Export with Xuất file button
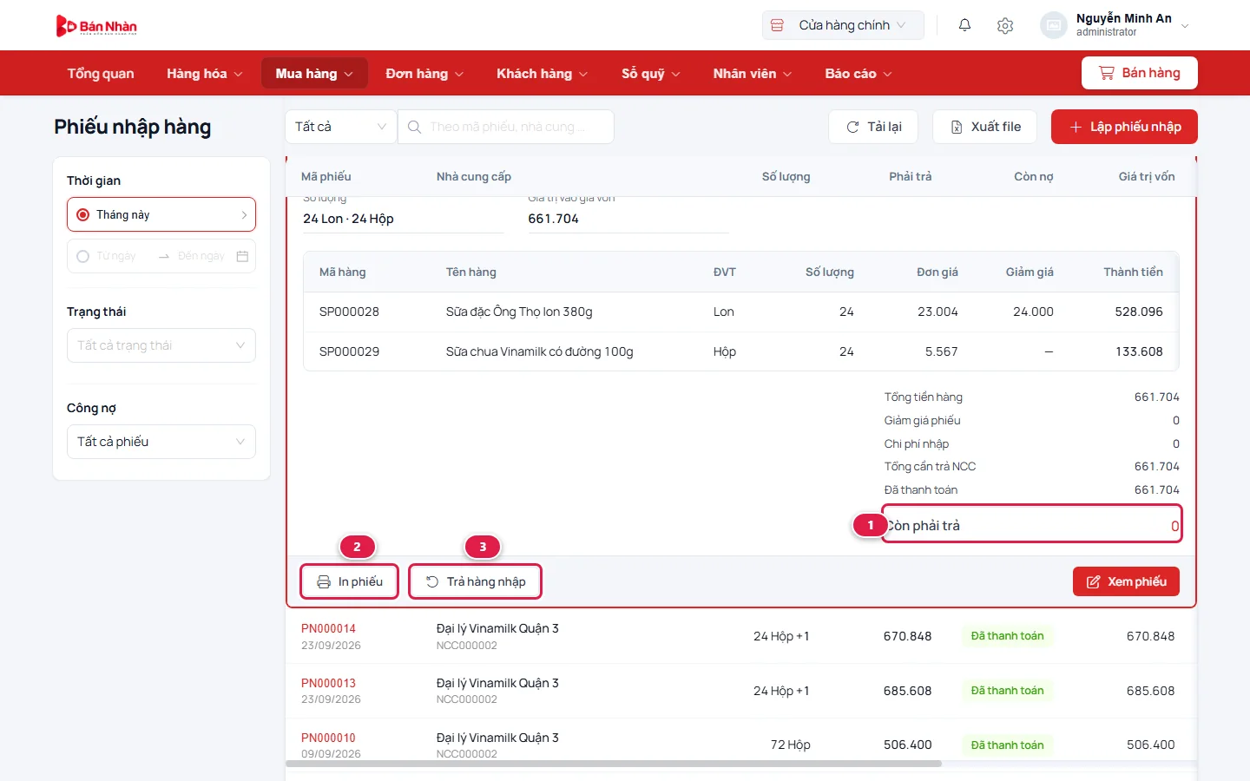This screenshot has height=781, width=1250. pos(984,127)
